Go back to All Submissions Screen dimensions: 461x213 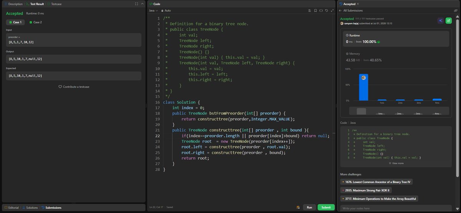(x=351, y=11)
